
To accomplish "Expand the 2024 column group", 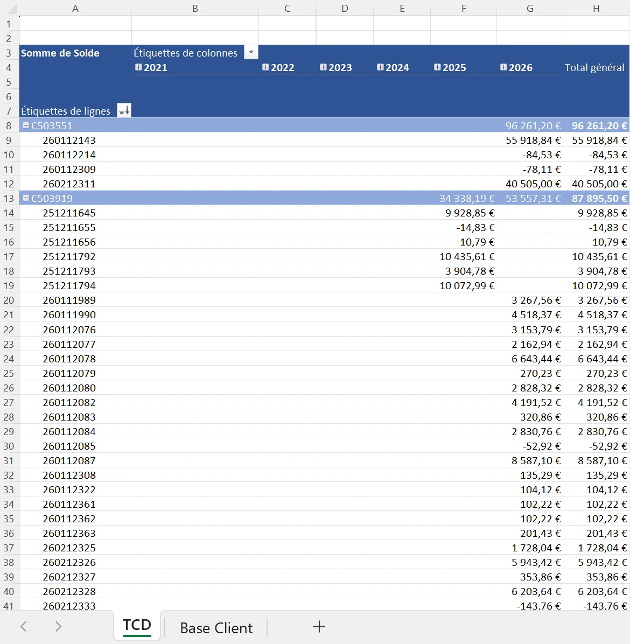I will click(x=380, y=67).
